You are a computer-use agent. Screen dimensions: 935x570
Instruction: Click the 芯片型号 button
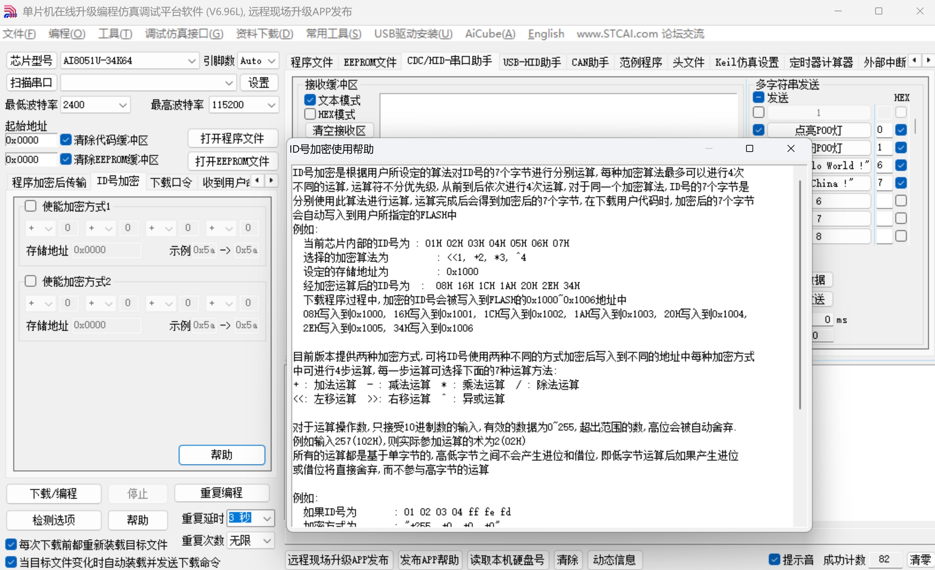click(31, 61)
